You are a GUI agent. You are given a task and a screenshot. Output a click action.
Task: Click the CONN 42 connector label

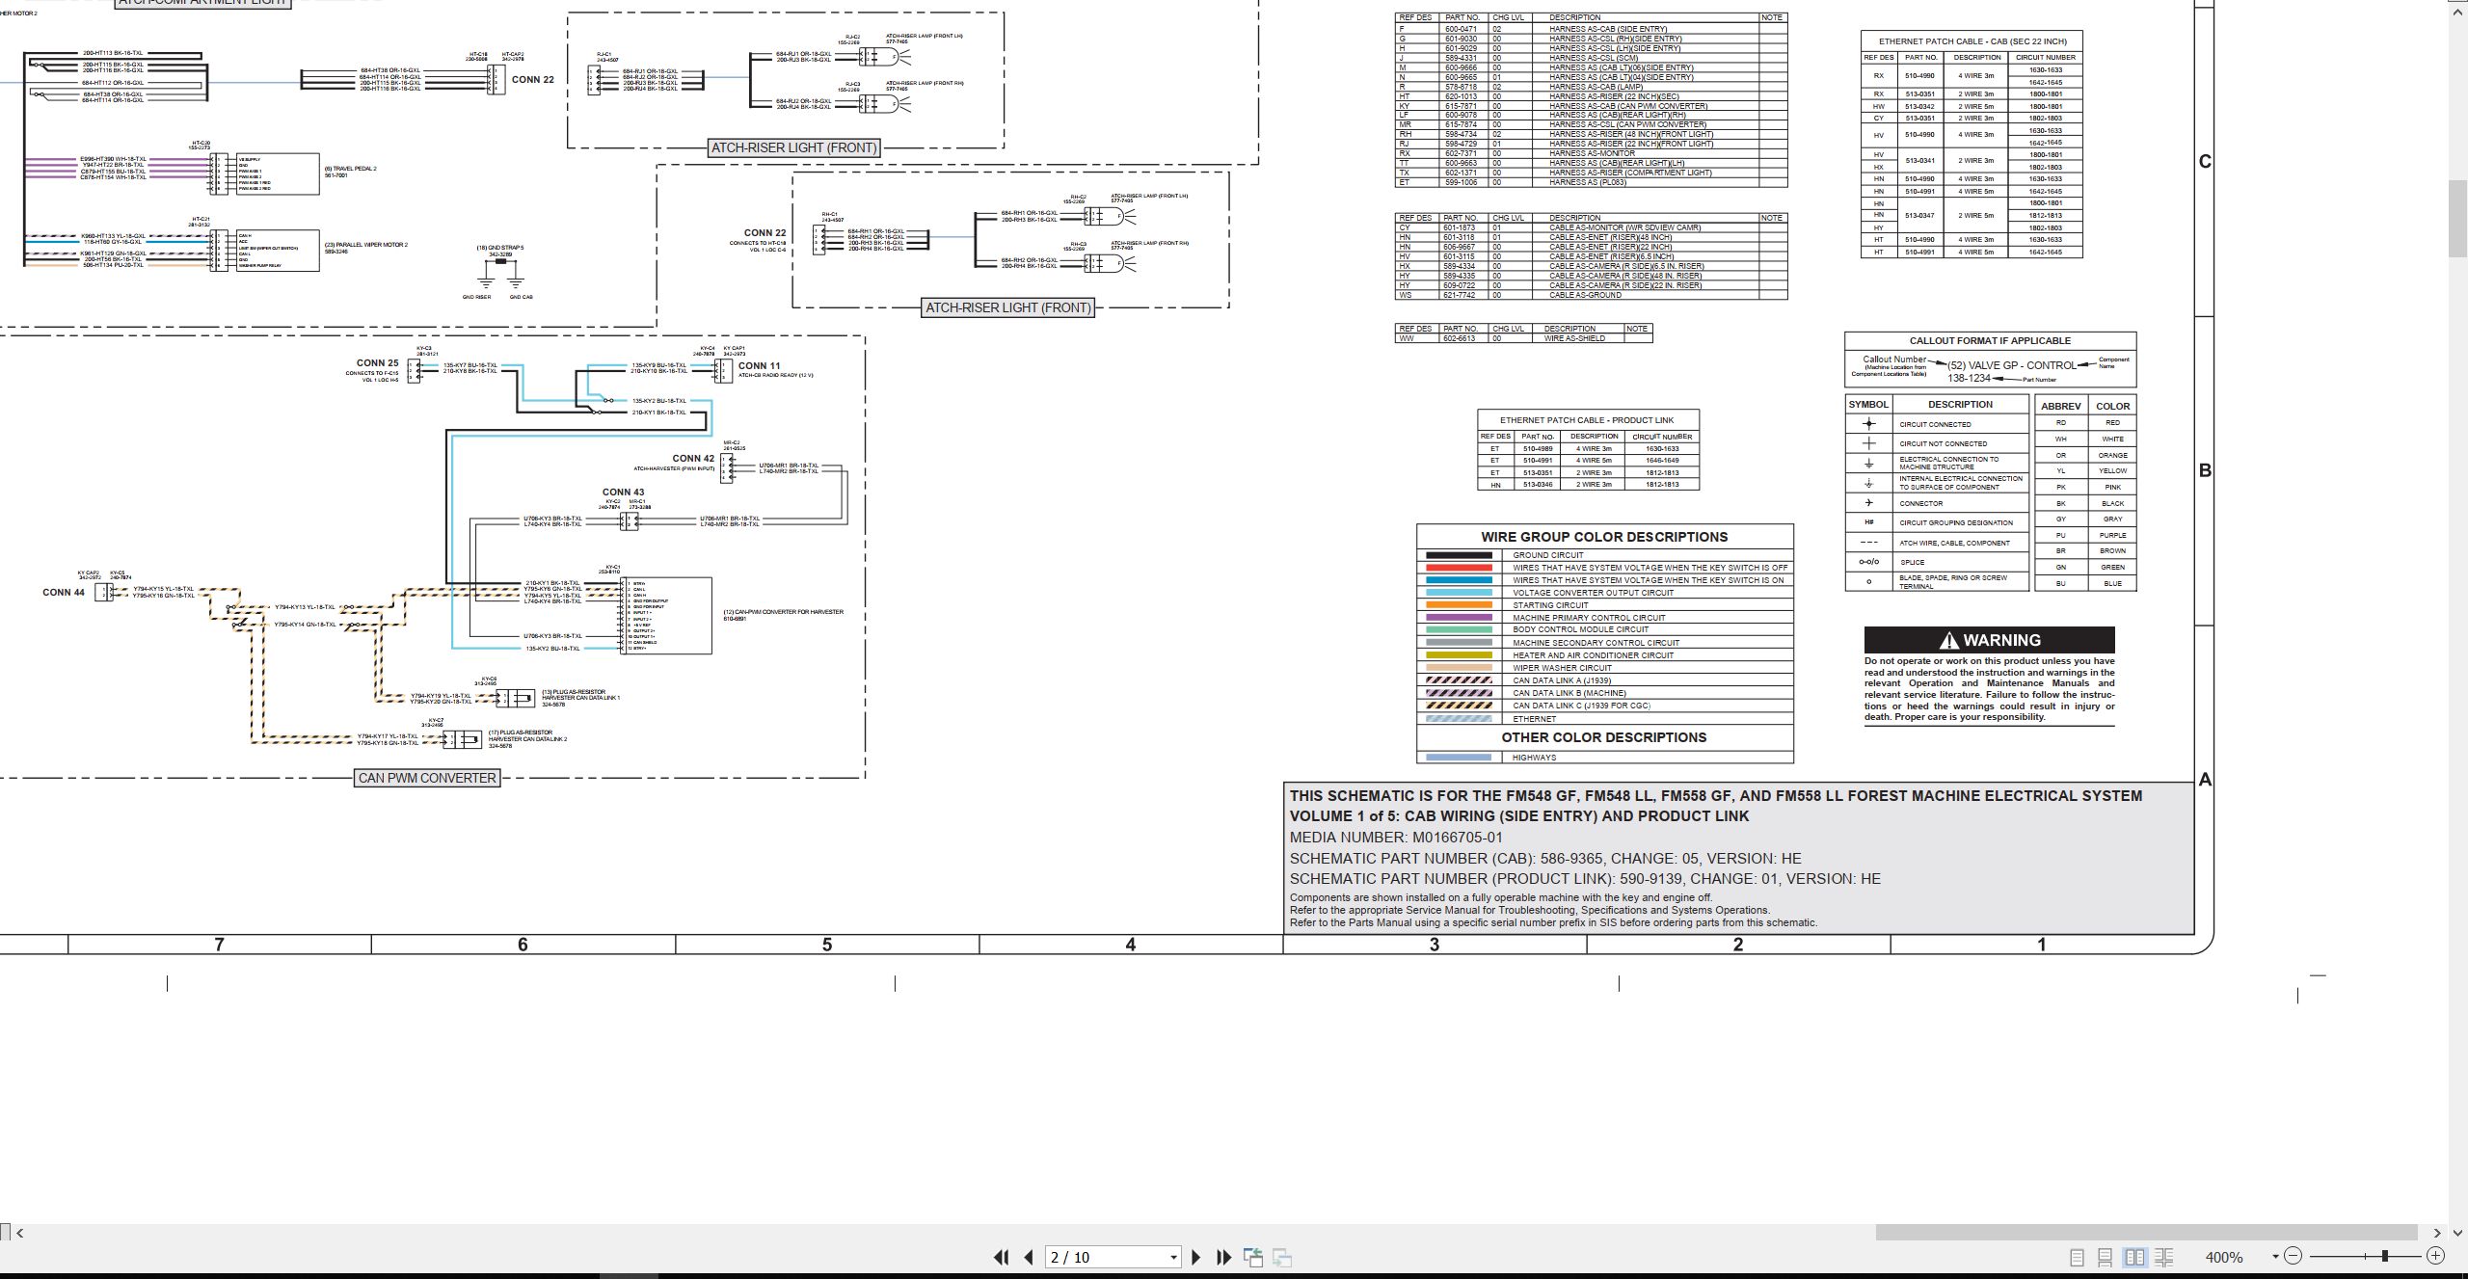tap(693, 459)
